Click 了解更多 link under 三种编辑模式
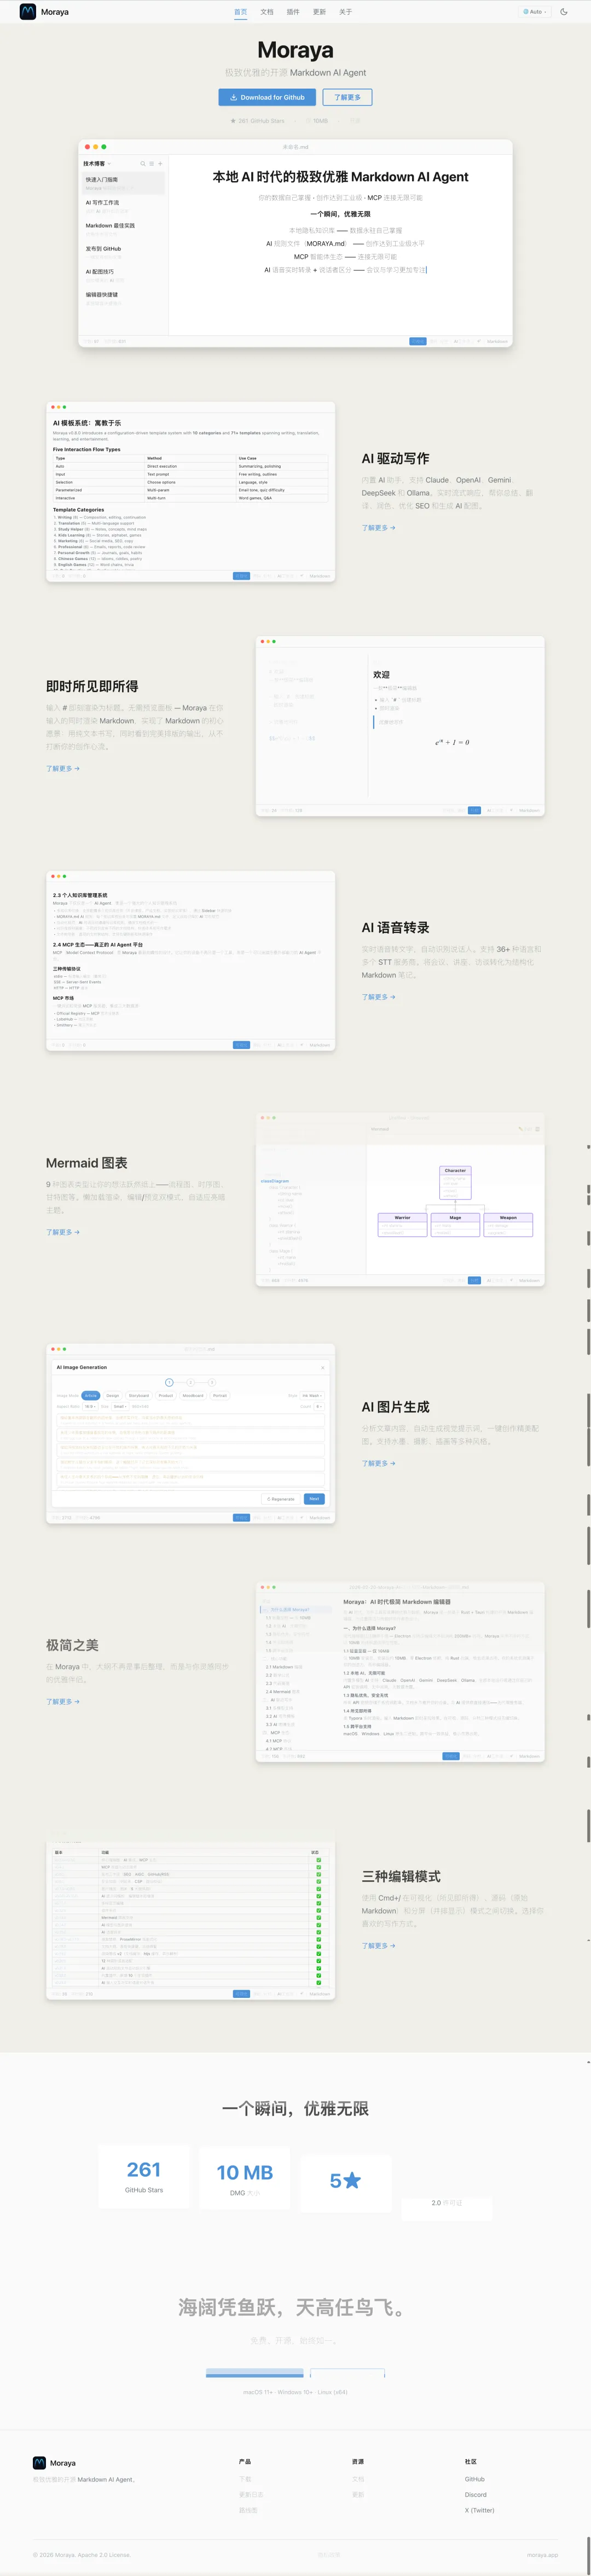The height and width of the screenshot is (2576, 591). [x=378, y=1945]
